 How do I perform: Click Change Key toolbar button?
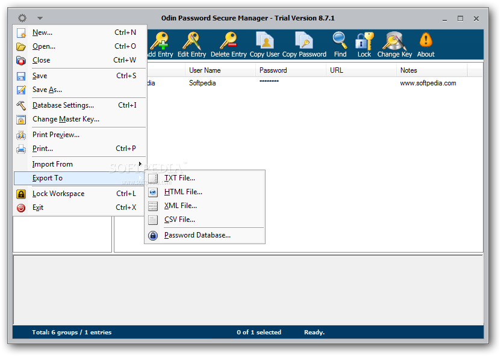394,45
